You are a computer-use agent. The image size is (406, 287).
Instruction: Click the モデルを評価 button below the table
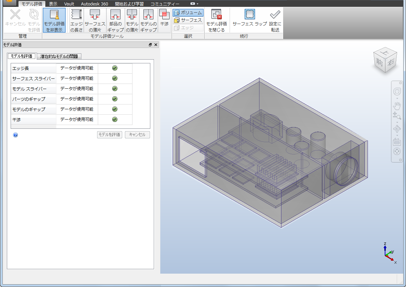click(109, 135)
